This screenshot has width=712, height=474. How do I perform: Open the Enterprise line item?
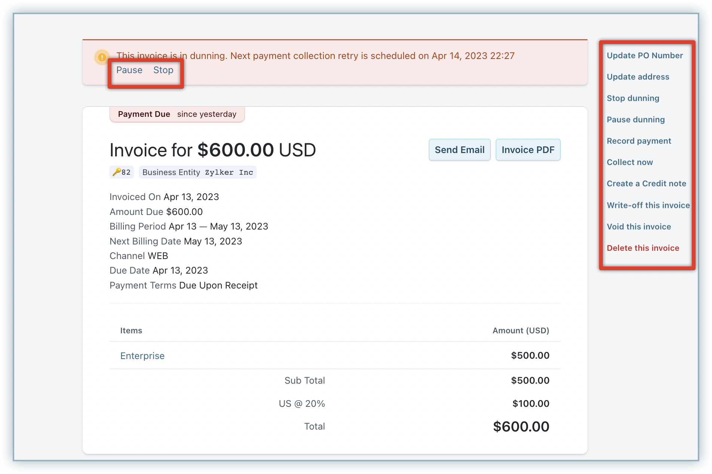[142, 356]
